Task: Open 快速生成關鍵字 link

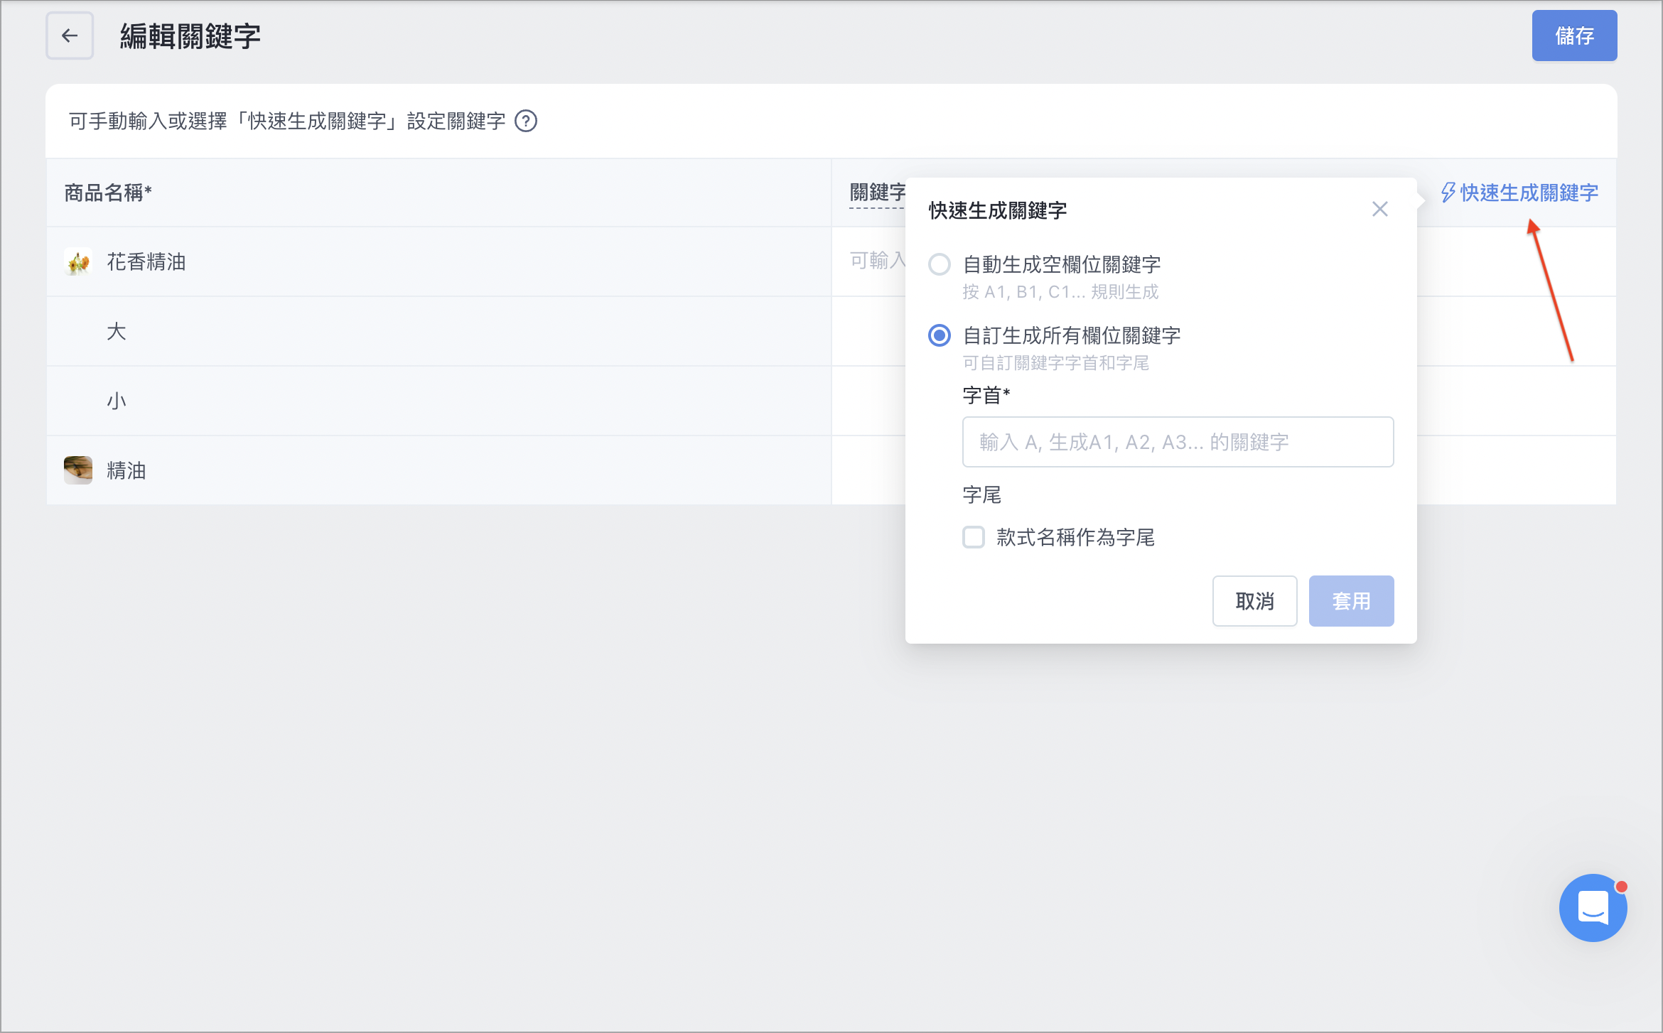Action: tap(1520, 193)
